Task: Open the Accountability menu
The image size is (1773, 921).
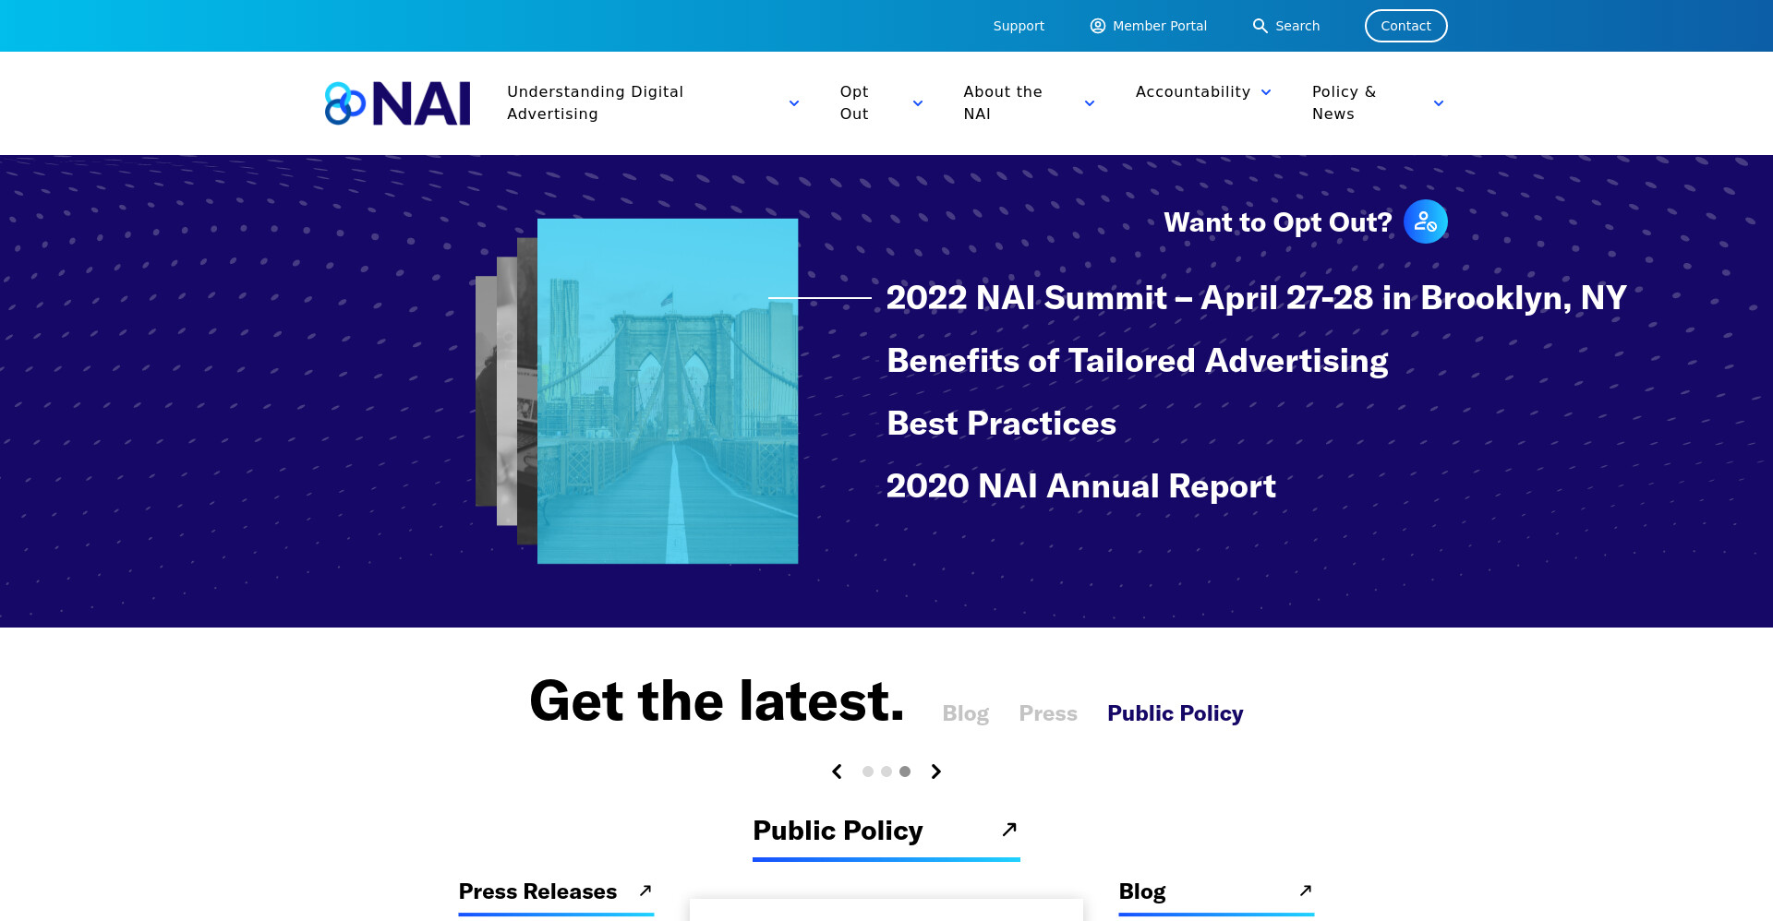Action: (x=1193, y=91)
